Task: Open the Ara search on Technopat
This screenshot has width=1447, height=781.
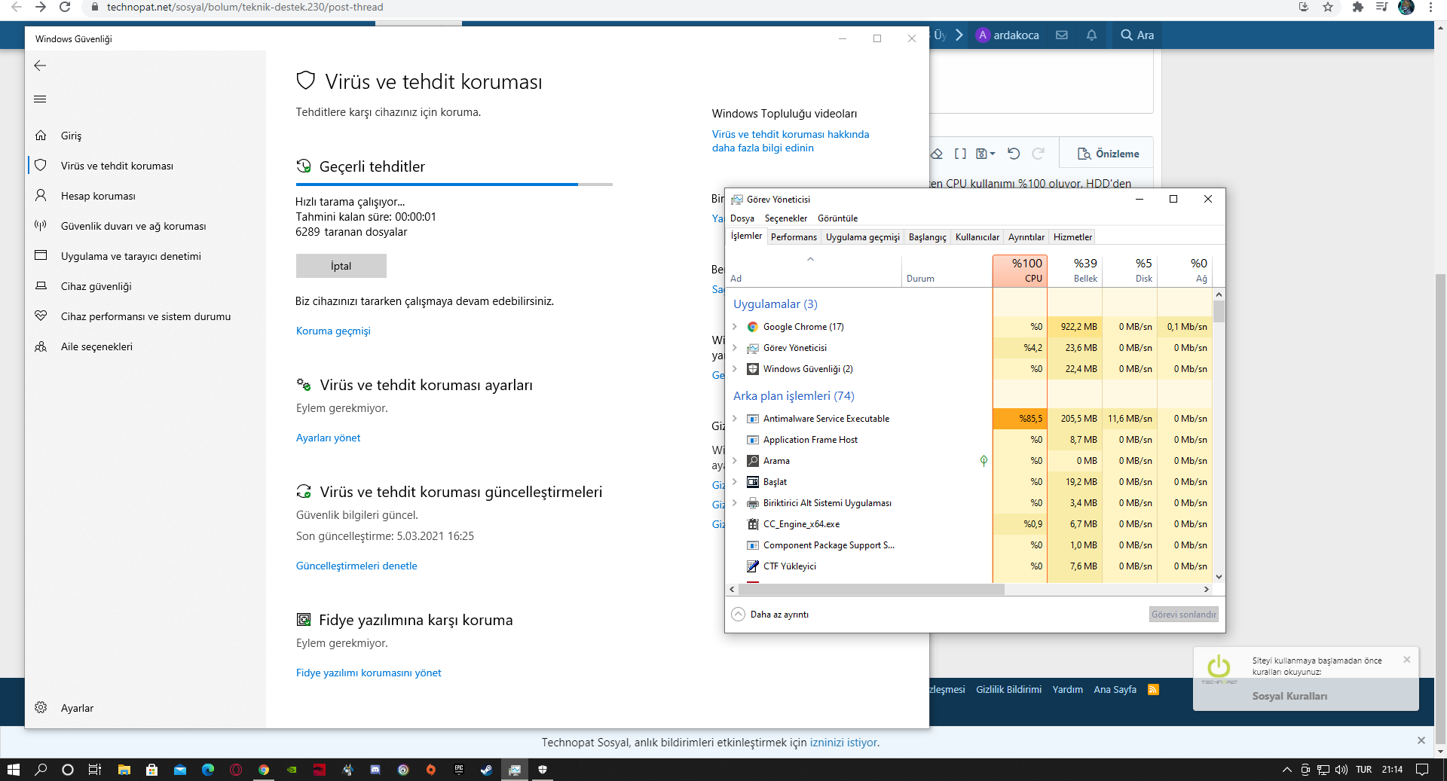Action: 1137,35
